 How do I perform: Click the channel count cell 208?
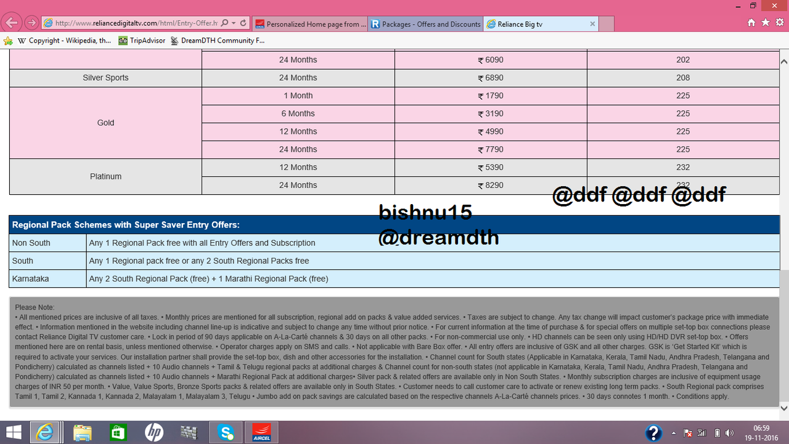(683, 78)
